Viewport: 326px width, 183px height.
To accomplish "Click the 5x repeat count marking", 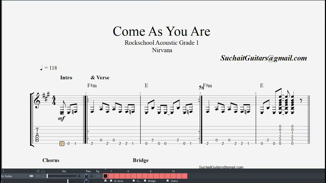I will [201, 87].
